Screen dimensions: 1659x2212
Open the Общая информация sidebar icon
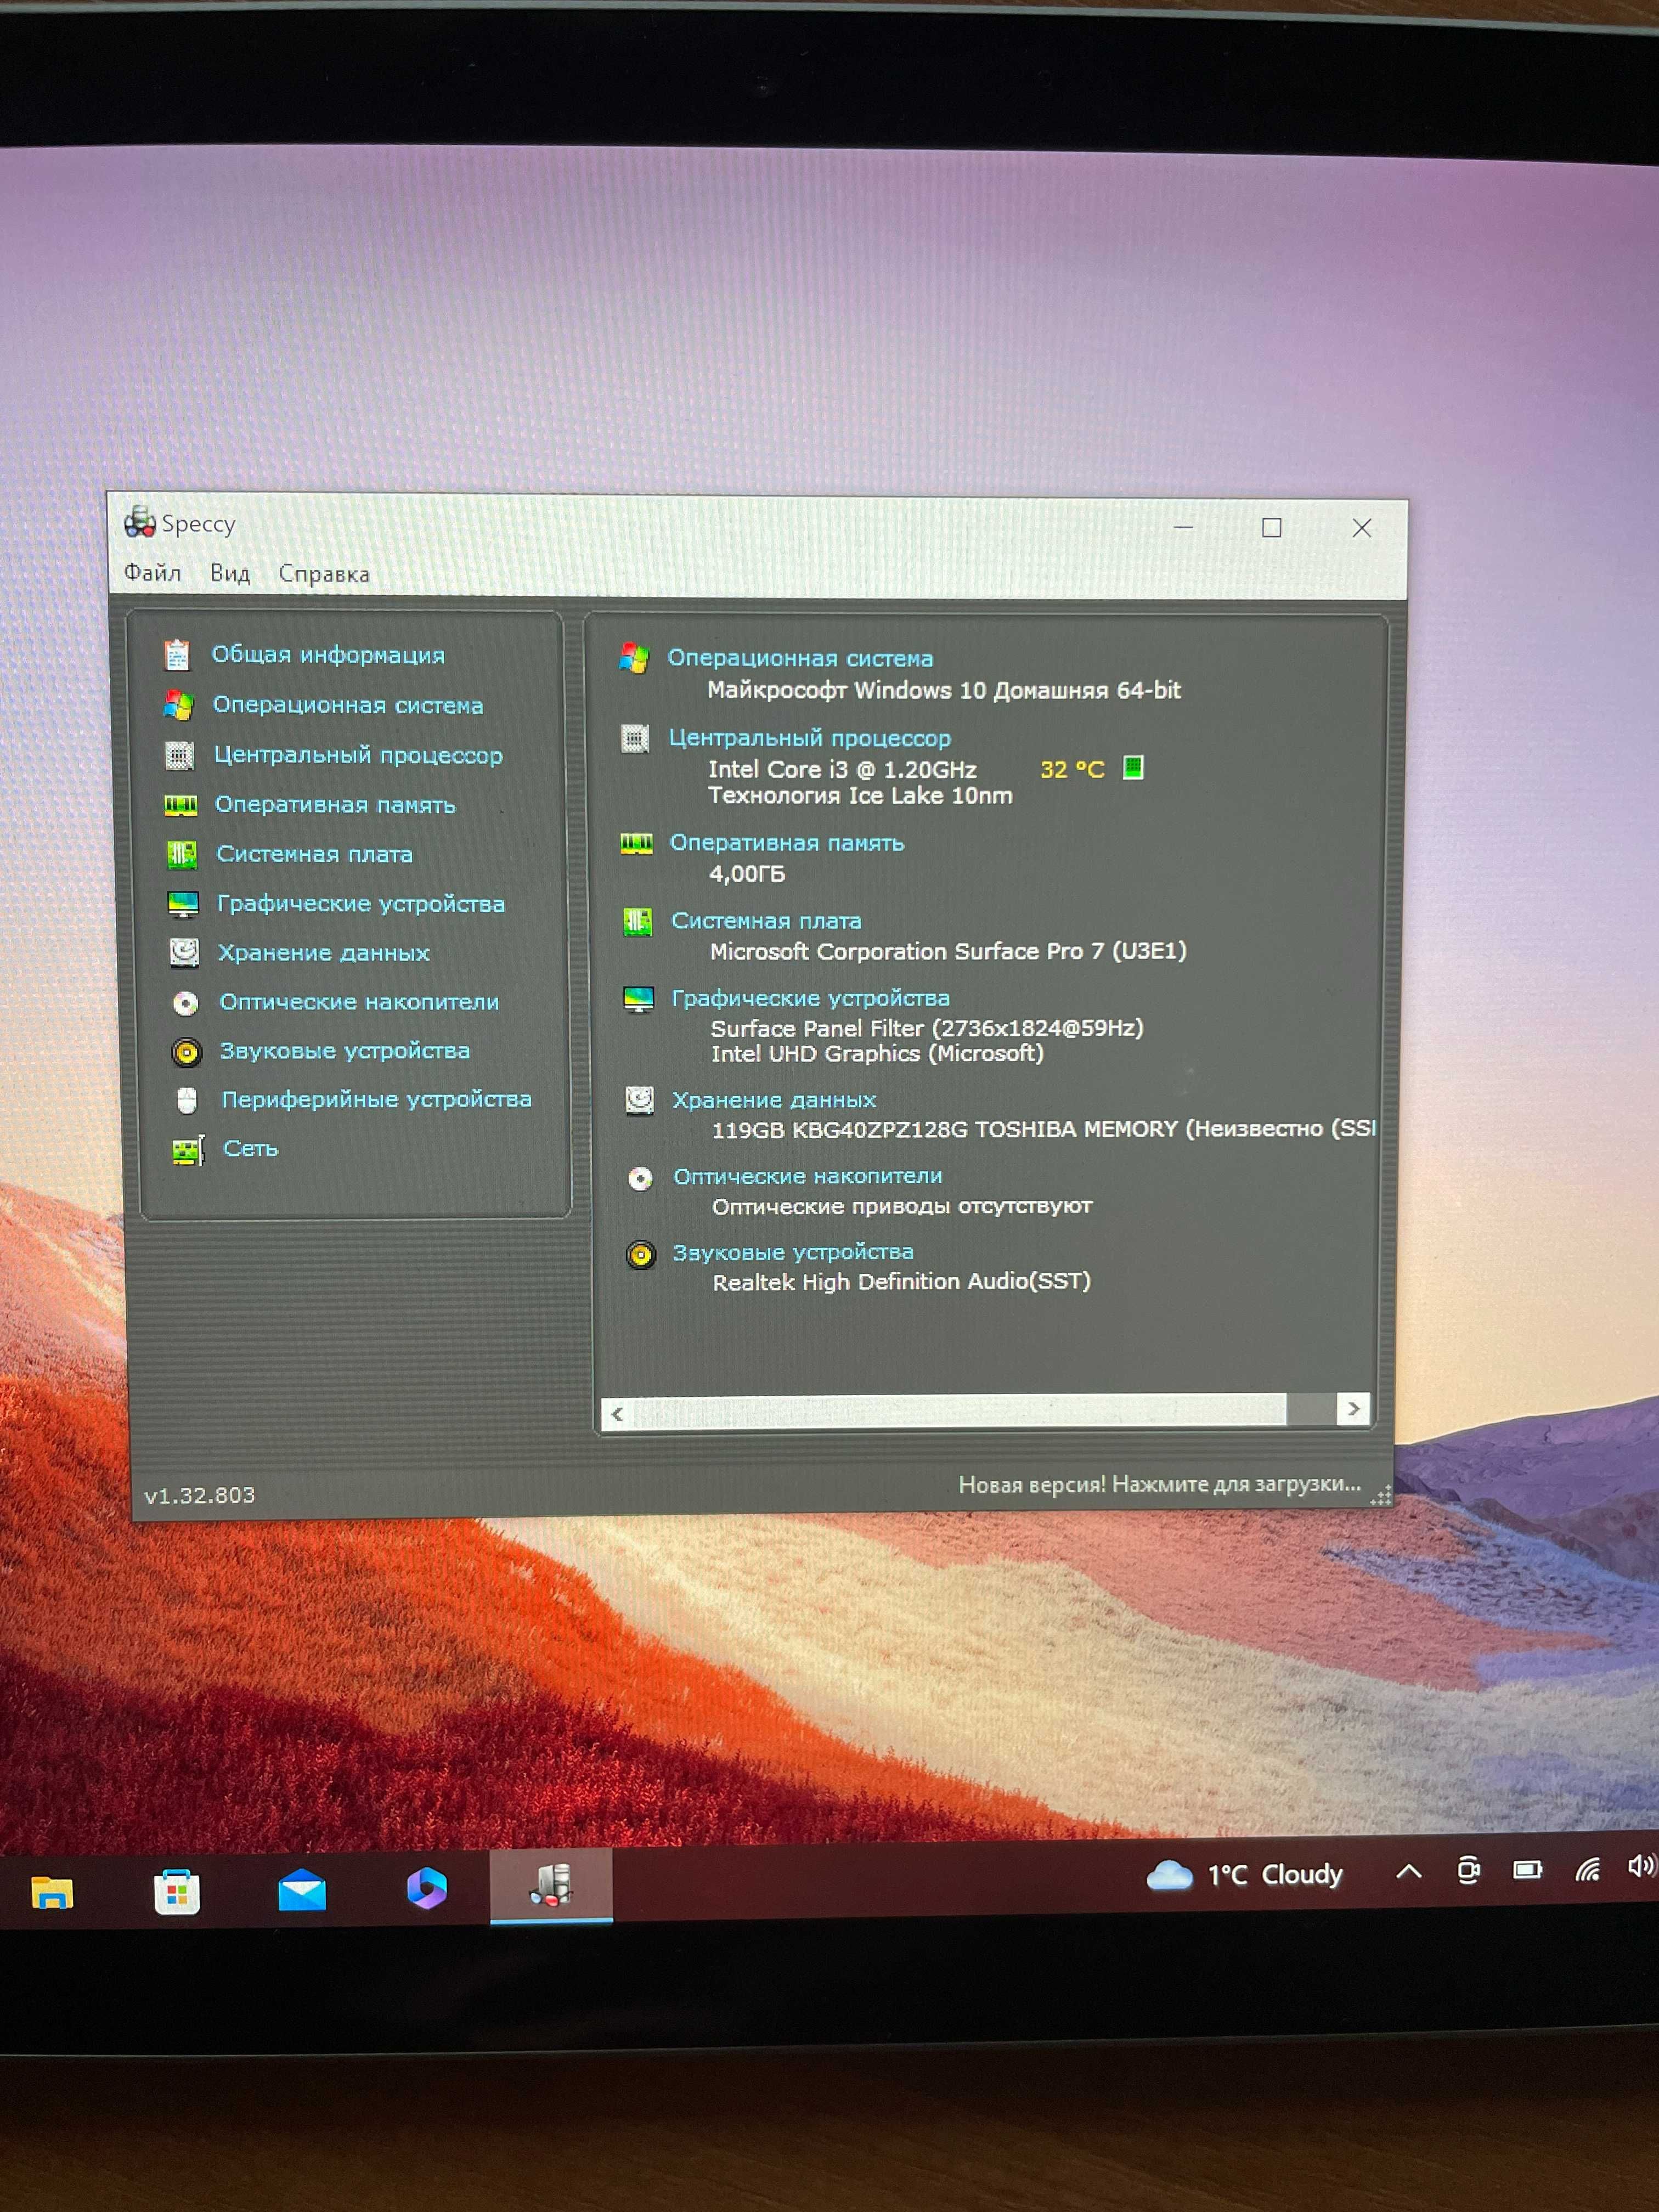coord(177,654)
